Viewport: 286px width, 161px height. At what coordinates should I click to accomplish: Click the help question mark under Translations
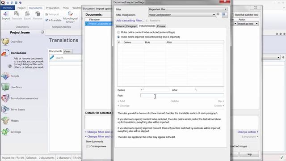(x=10, y=66)
